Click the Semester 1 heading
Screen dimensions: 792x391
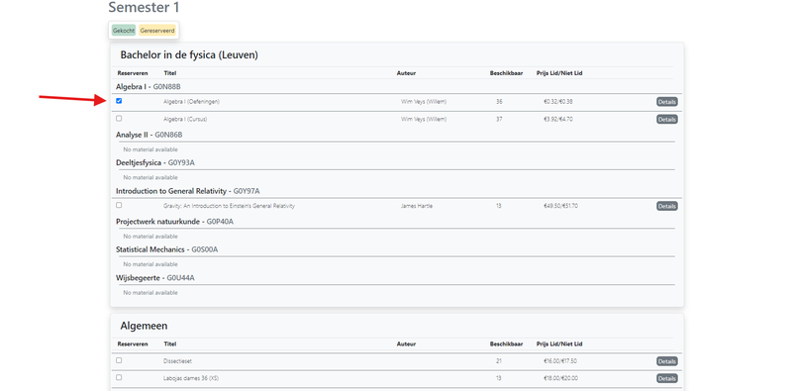pos(144,8)
